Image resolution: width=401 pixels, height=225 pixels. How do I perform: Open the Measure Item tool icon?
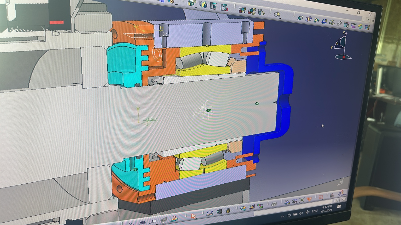219,212
